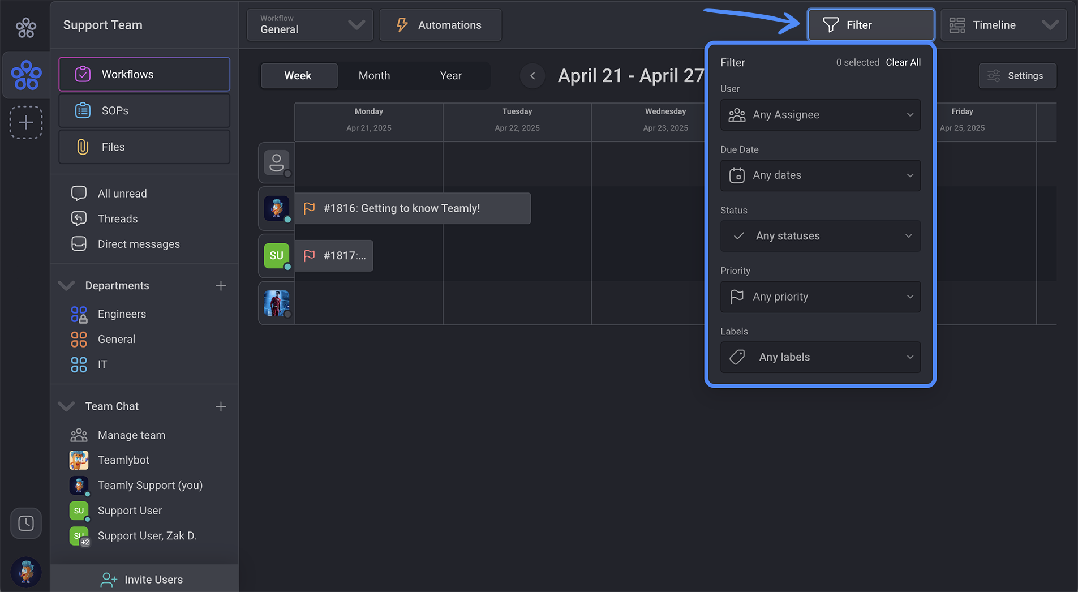Click the superhero avatar in timeline rows
The width and height of the screenshot is (1078, 592).
pos(276,303)
